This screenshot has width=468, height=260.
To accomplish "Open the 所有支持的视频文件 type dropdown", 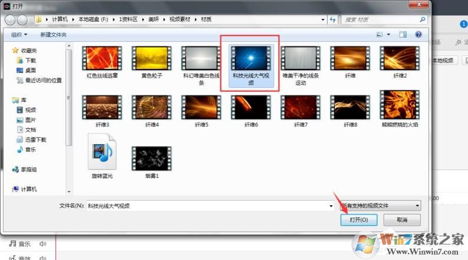I will 381,205.
